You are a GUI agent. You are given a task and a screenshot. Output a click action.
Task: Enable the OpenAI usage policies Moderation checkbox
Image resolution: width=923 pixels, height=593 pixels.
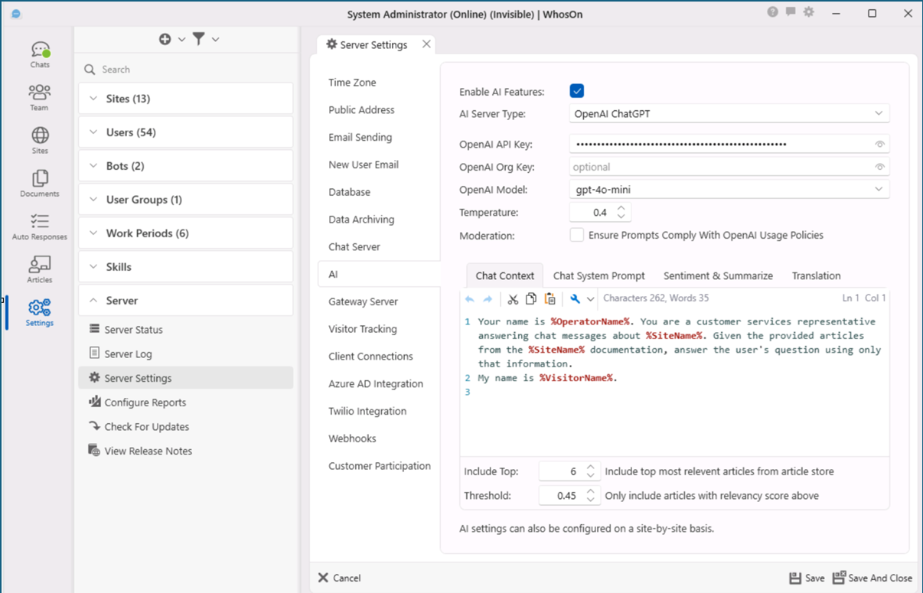577,235
